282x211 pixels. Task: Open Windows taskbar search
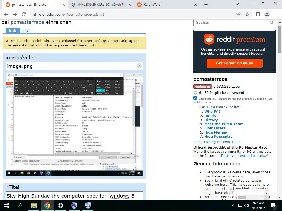click(x=20, y=206)
